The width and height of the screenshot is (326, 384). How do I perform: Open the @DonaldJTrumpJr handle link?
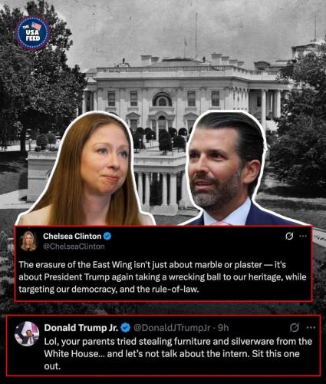172,328
